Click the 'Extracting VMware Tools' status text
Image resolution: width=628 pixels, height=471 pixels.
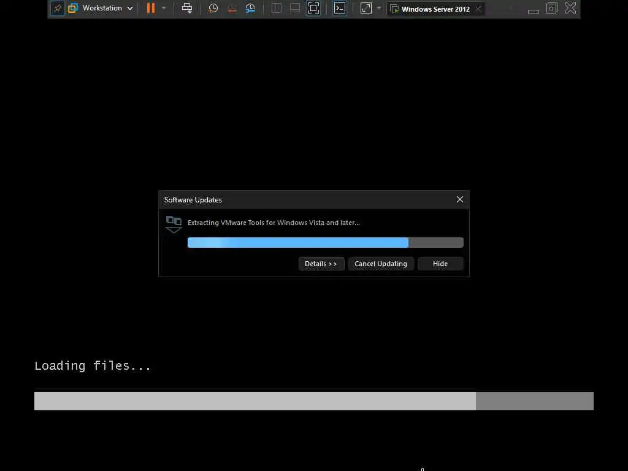coord(274,223)
